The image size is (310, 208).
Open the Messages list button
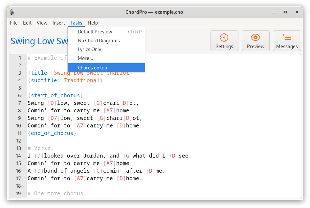click(x=287, y=41)
